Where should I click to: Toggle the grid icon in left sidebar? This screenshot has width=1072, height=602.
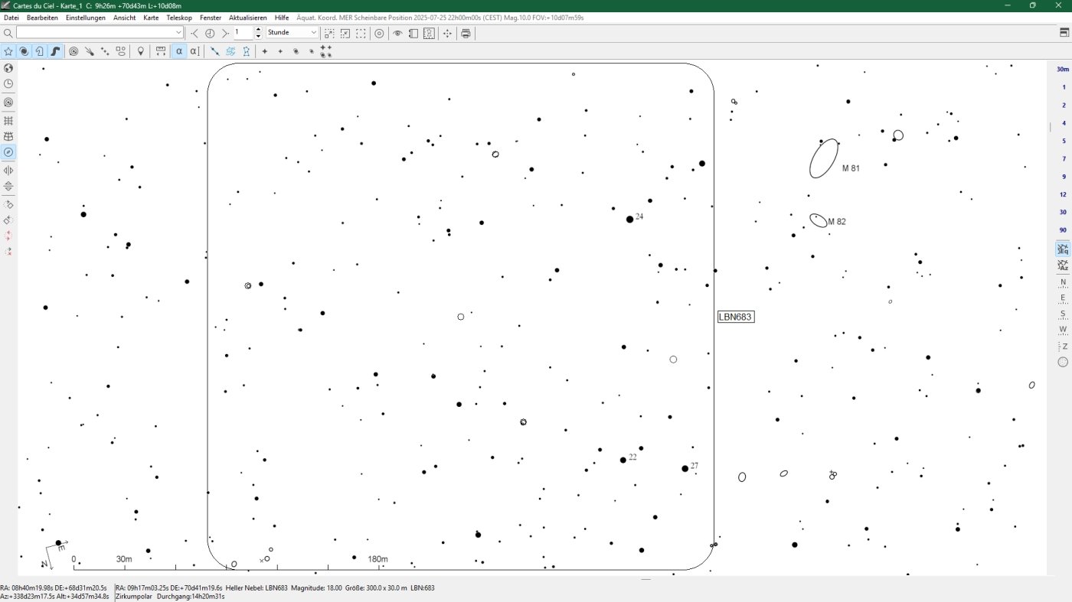(8, 121)
